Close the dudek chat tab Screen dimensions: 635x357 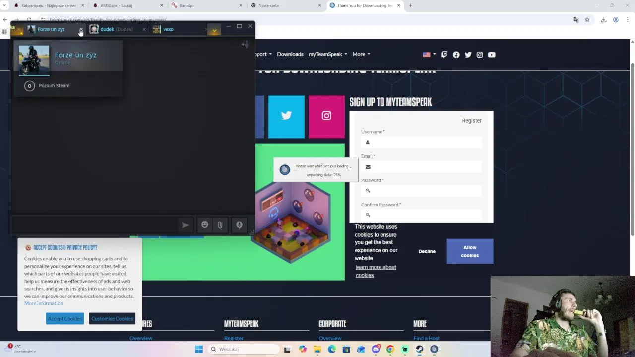click(x=144, y=29)
